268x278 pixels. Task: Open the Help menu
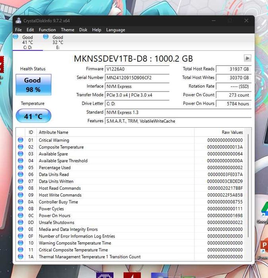(96, 30)
